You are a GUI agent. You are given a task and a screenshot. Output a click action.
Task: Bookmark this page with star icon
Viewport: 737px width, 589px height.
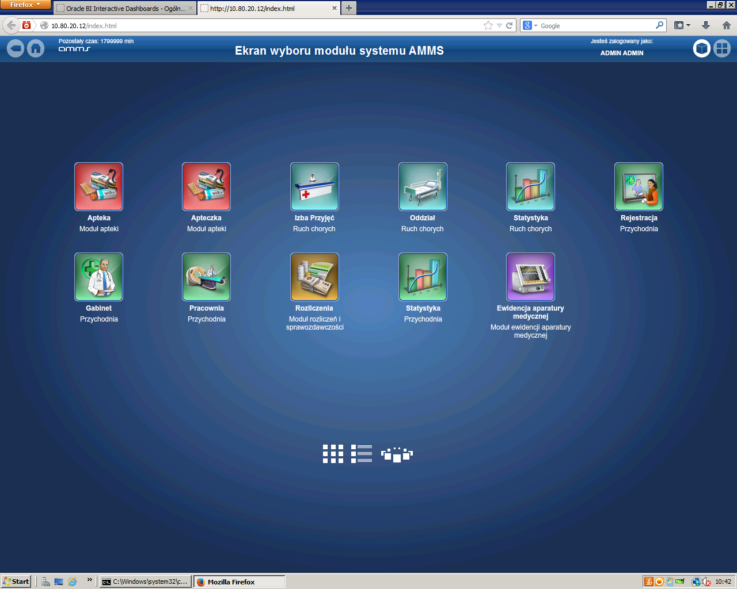[x=488, y=25]
